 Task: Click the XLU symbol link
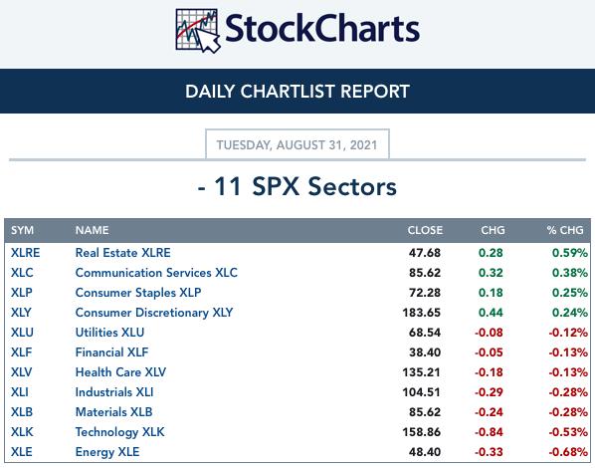coord(22,333)
